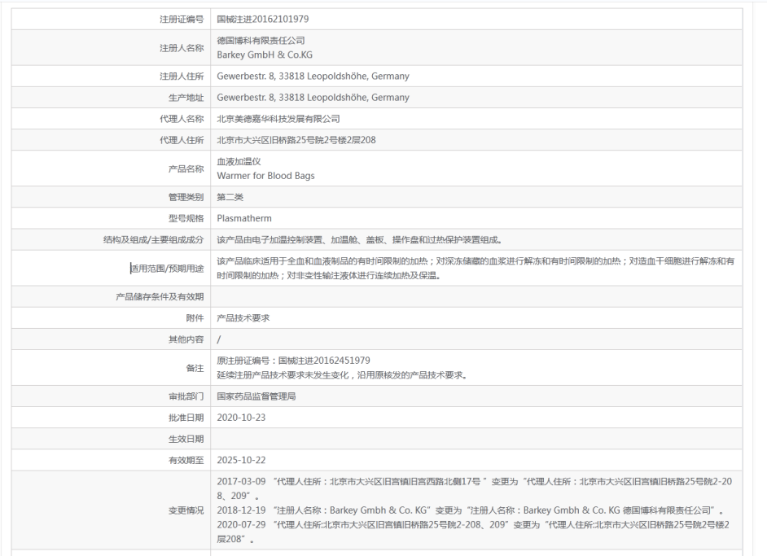The height and width of the screenshot is (556, 767).
Task: Select the address in the 生产地址 row
Action: point(313,98)
